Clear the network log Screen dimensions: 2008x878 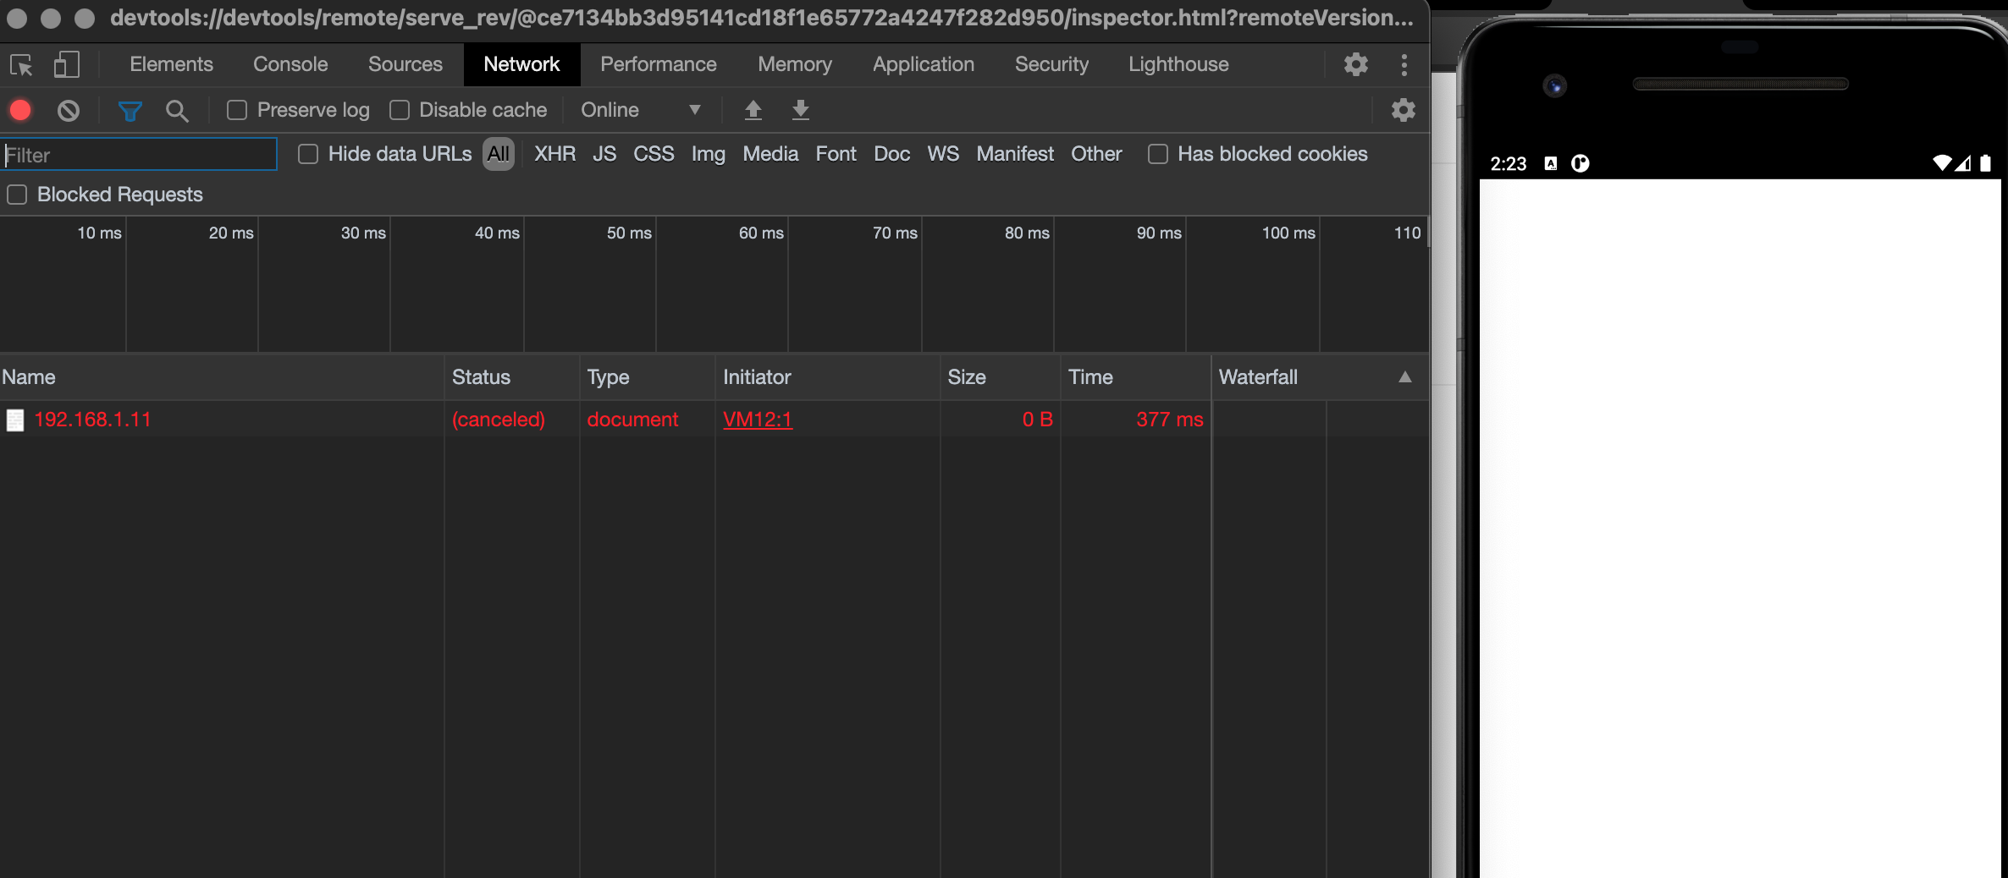click(x=68, y=110)
